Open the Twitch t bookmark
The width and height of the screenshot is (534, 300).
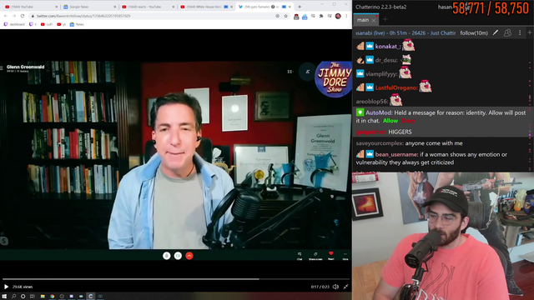coord(33,24)
